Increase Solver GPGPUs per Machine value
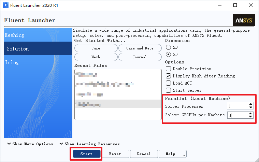 250,114
